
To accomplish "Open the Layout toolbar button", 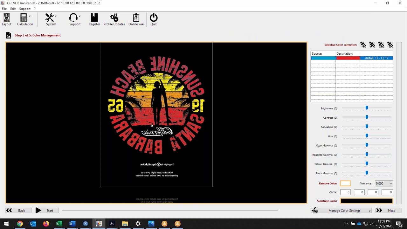I will click(6, 19).
